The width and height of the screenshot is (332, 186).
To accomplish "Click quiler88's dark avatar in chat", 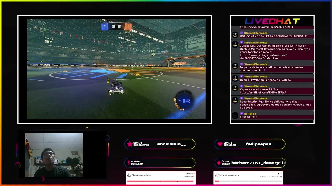I will click(235, 115).
